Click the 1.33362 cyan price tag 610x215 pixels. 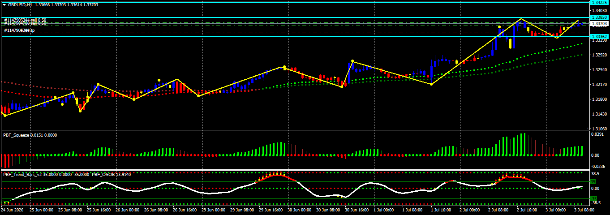coord(599,36)
